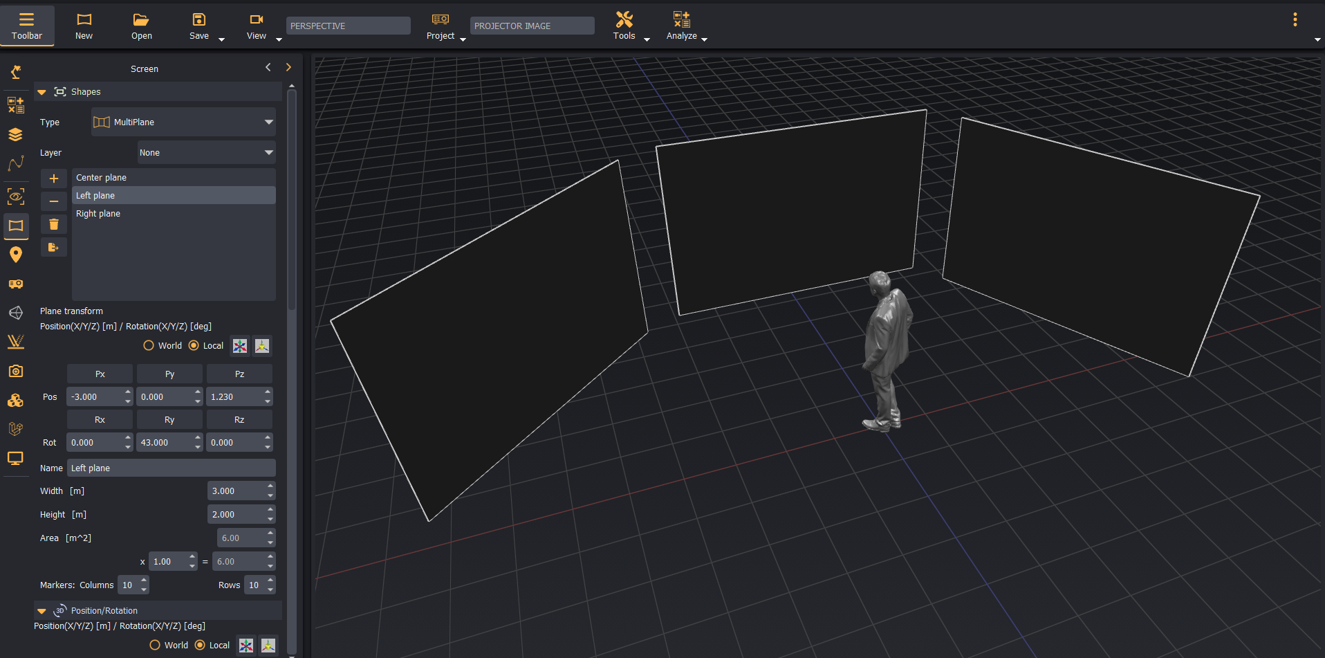Screen dimensions: 1325x658
Task: Open the Save dropdown arrow
Action: pyautogui.click(x=221, y=39)
